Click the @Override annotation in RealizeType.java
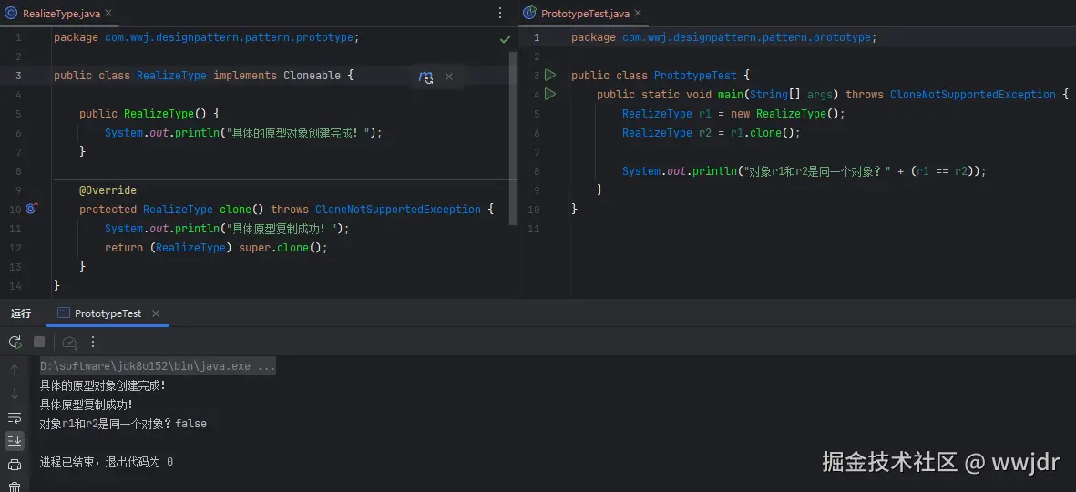Viewport: 1076px width, 492px height. point(108,190)
